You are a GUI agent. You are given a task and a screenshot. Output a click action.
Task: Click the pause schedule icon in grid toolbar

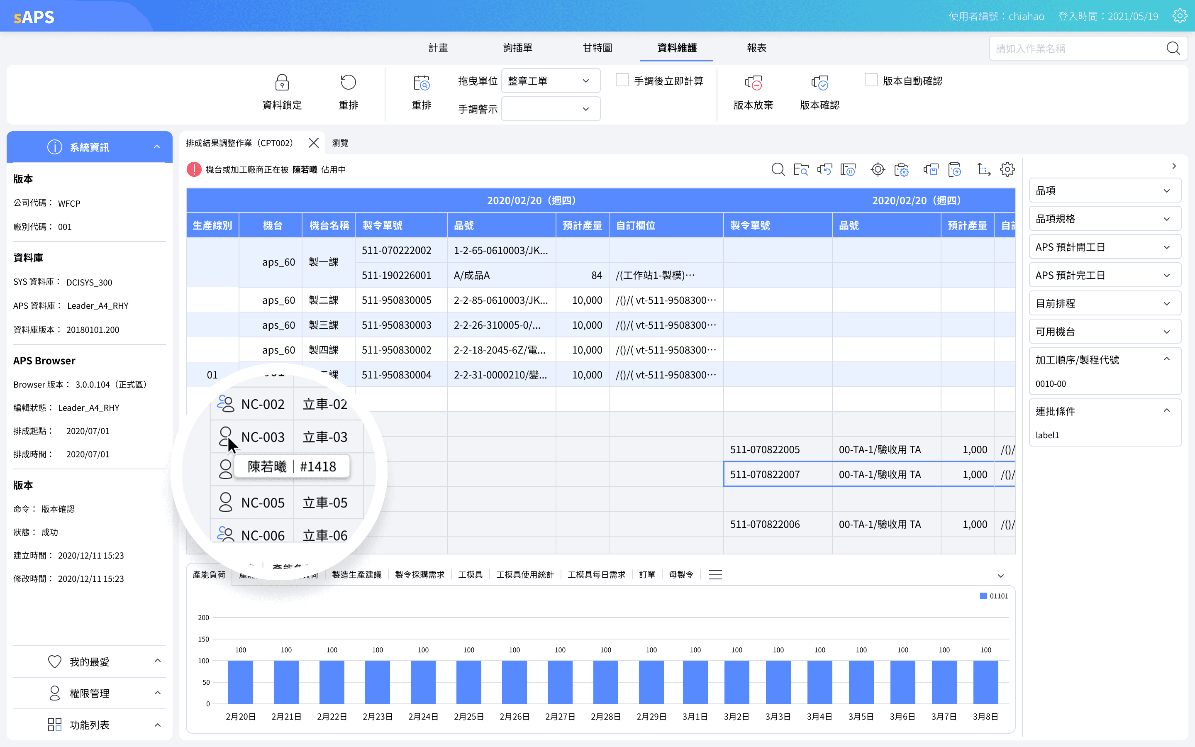tap(848, 169)
